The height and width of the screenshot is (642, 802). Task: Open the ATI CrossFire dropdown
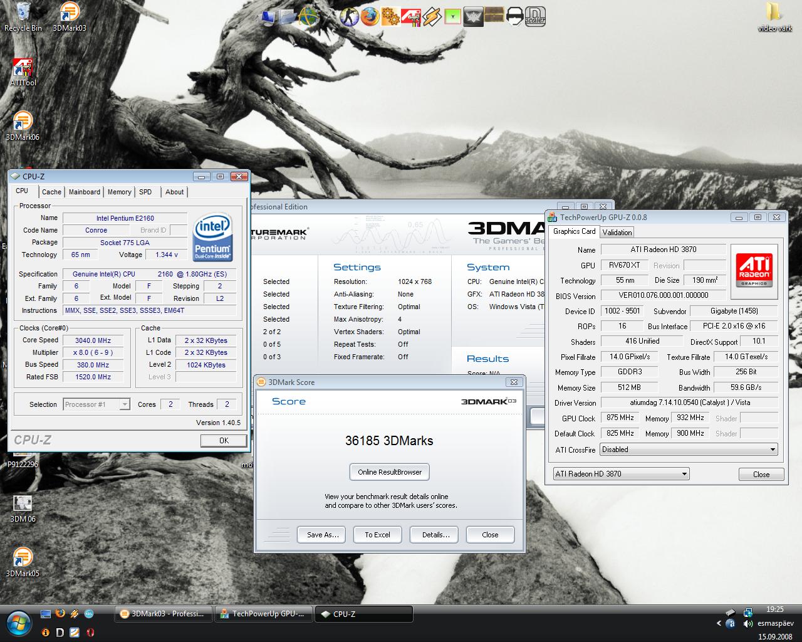coord(689,450)
